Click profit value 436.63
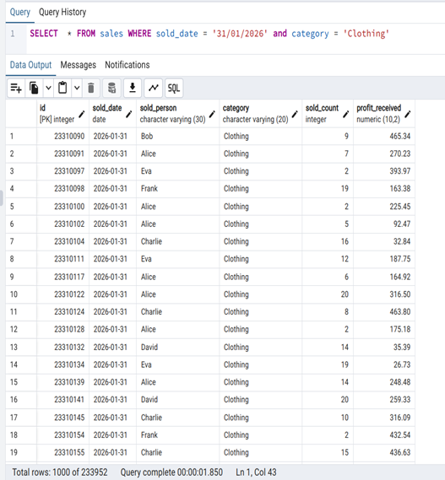 [x=384, y=452]
